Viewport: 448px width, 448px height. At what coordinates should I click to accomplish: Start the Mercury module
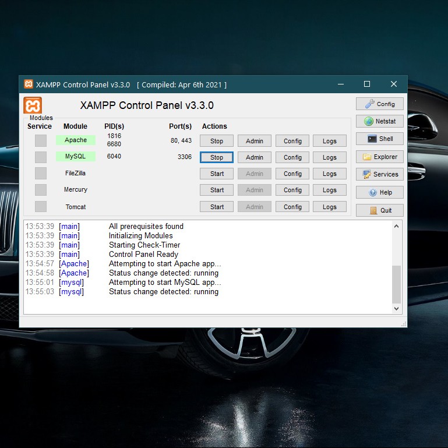tap(217, 190)
